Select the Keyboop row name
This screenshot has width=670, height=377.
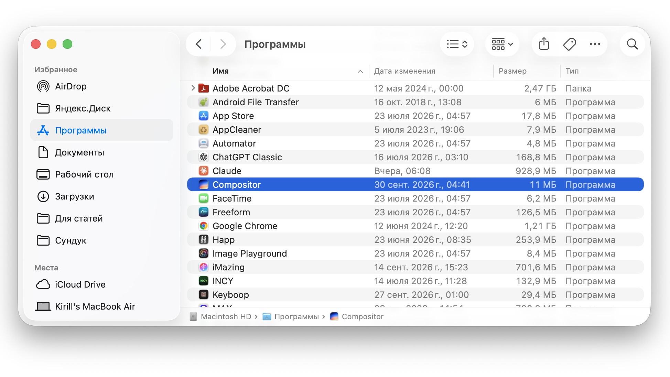coord(230,295)
